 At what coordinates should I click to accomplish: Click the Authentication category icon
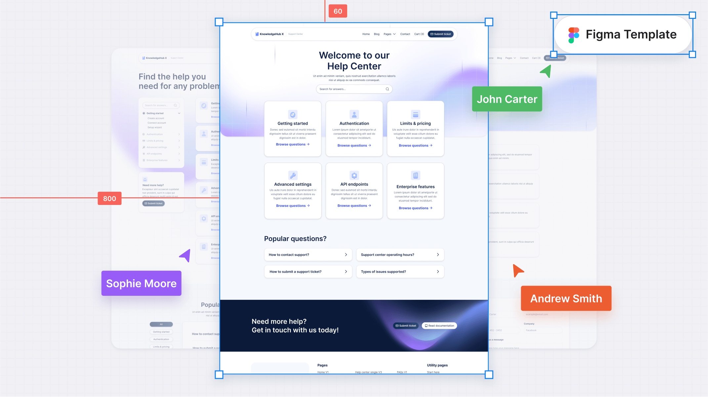[x=354, y=114]
